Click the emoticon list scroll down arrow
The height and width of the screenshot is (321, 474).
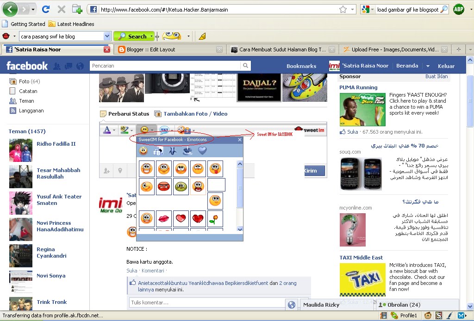point(240,229)
